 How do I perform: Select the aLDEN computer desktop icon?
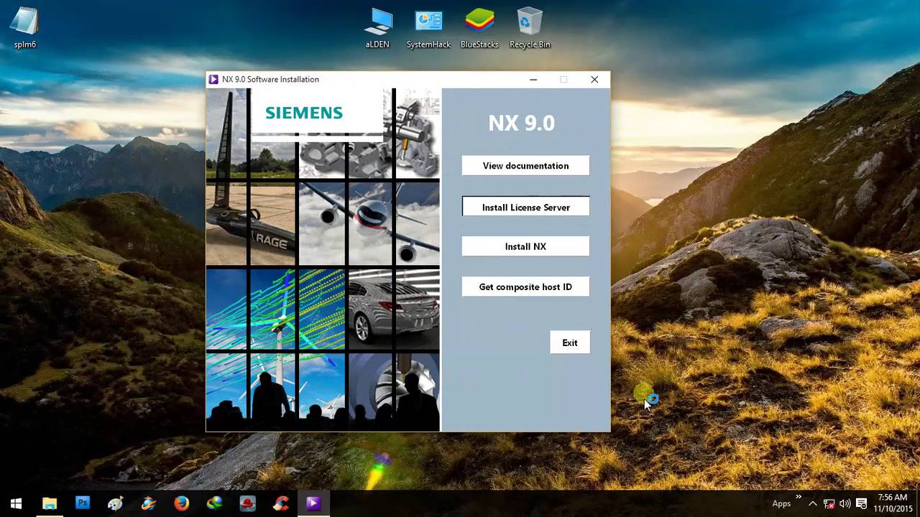(377, 29)
